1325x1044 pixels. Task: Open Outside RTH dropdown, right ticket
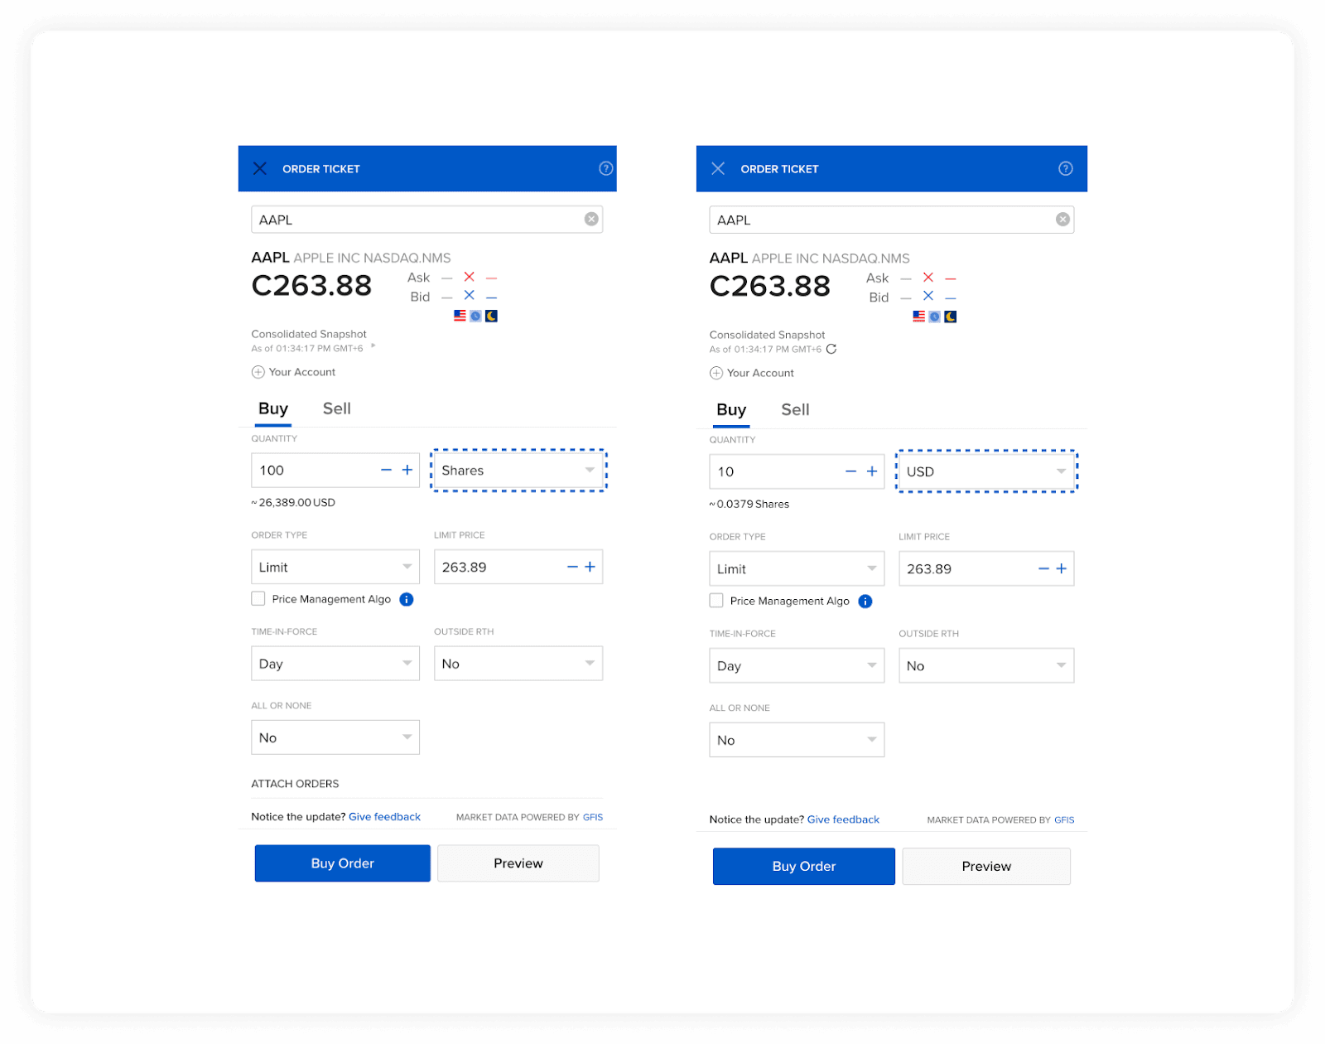pos(986,665)
